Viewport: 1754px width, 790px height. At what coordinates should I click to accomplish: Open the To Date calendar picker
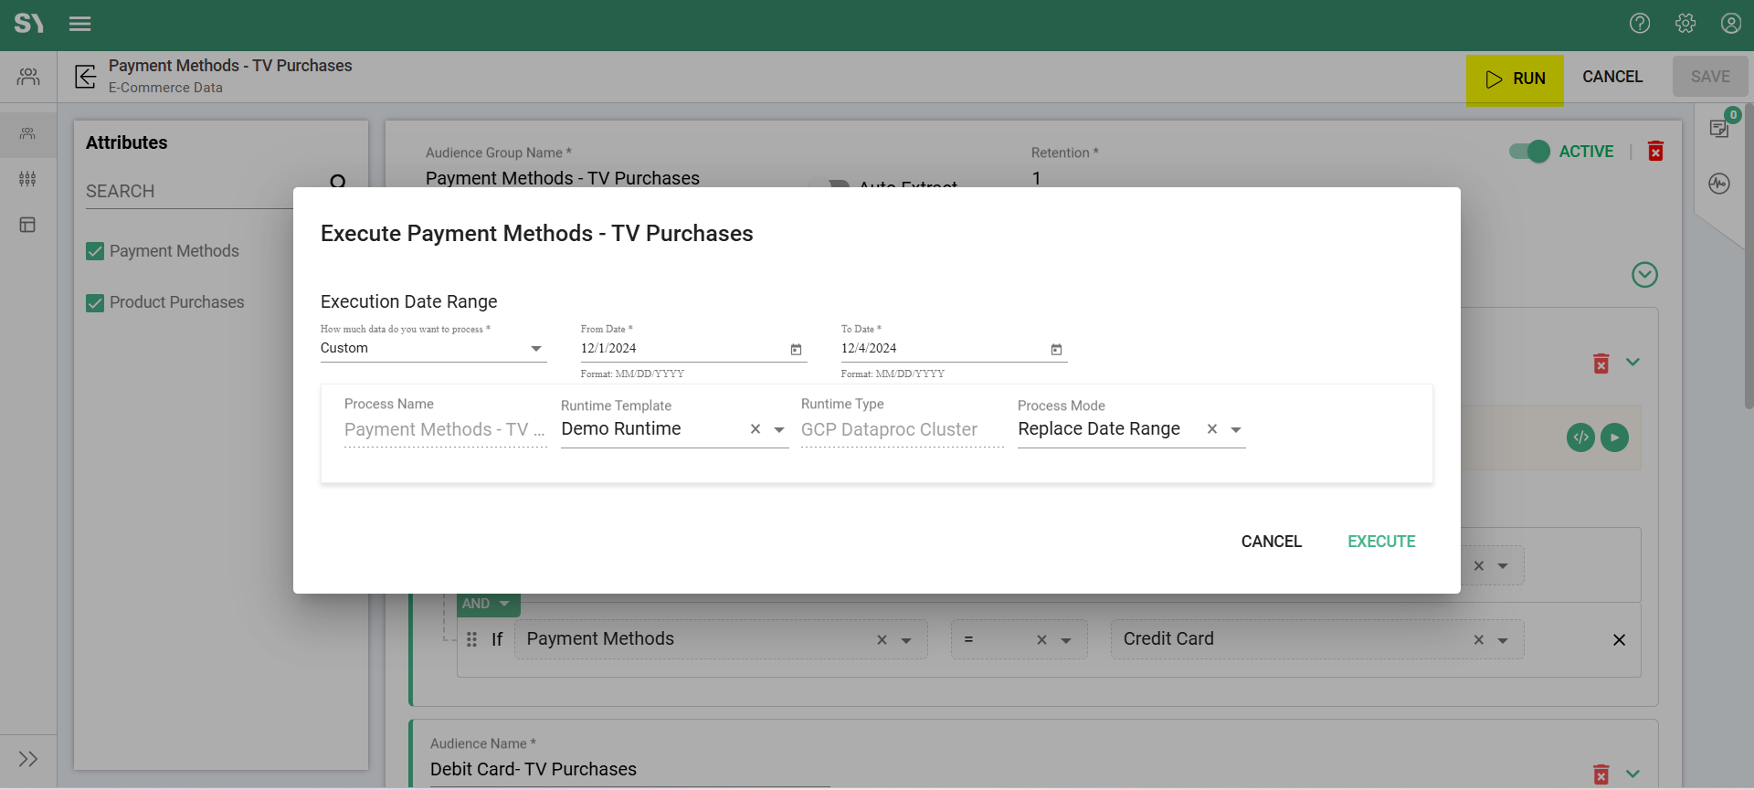1056,350
